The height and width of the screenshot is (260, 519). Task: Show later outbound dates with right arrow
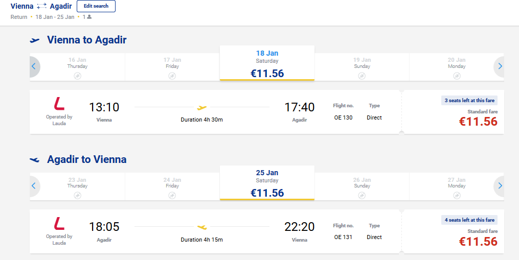click(500, 66)
